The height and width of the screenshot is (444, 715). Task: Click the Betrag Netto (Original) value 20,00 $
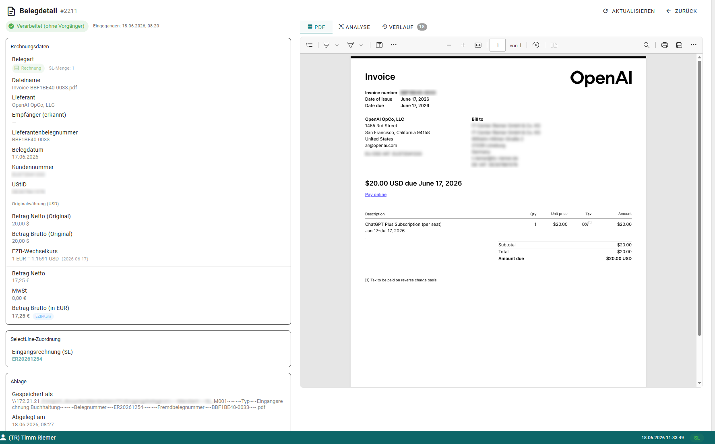pyautogui.click(x=21, y=224)
